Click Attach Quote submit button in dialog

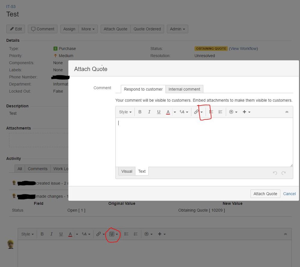[265, 194]
